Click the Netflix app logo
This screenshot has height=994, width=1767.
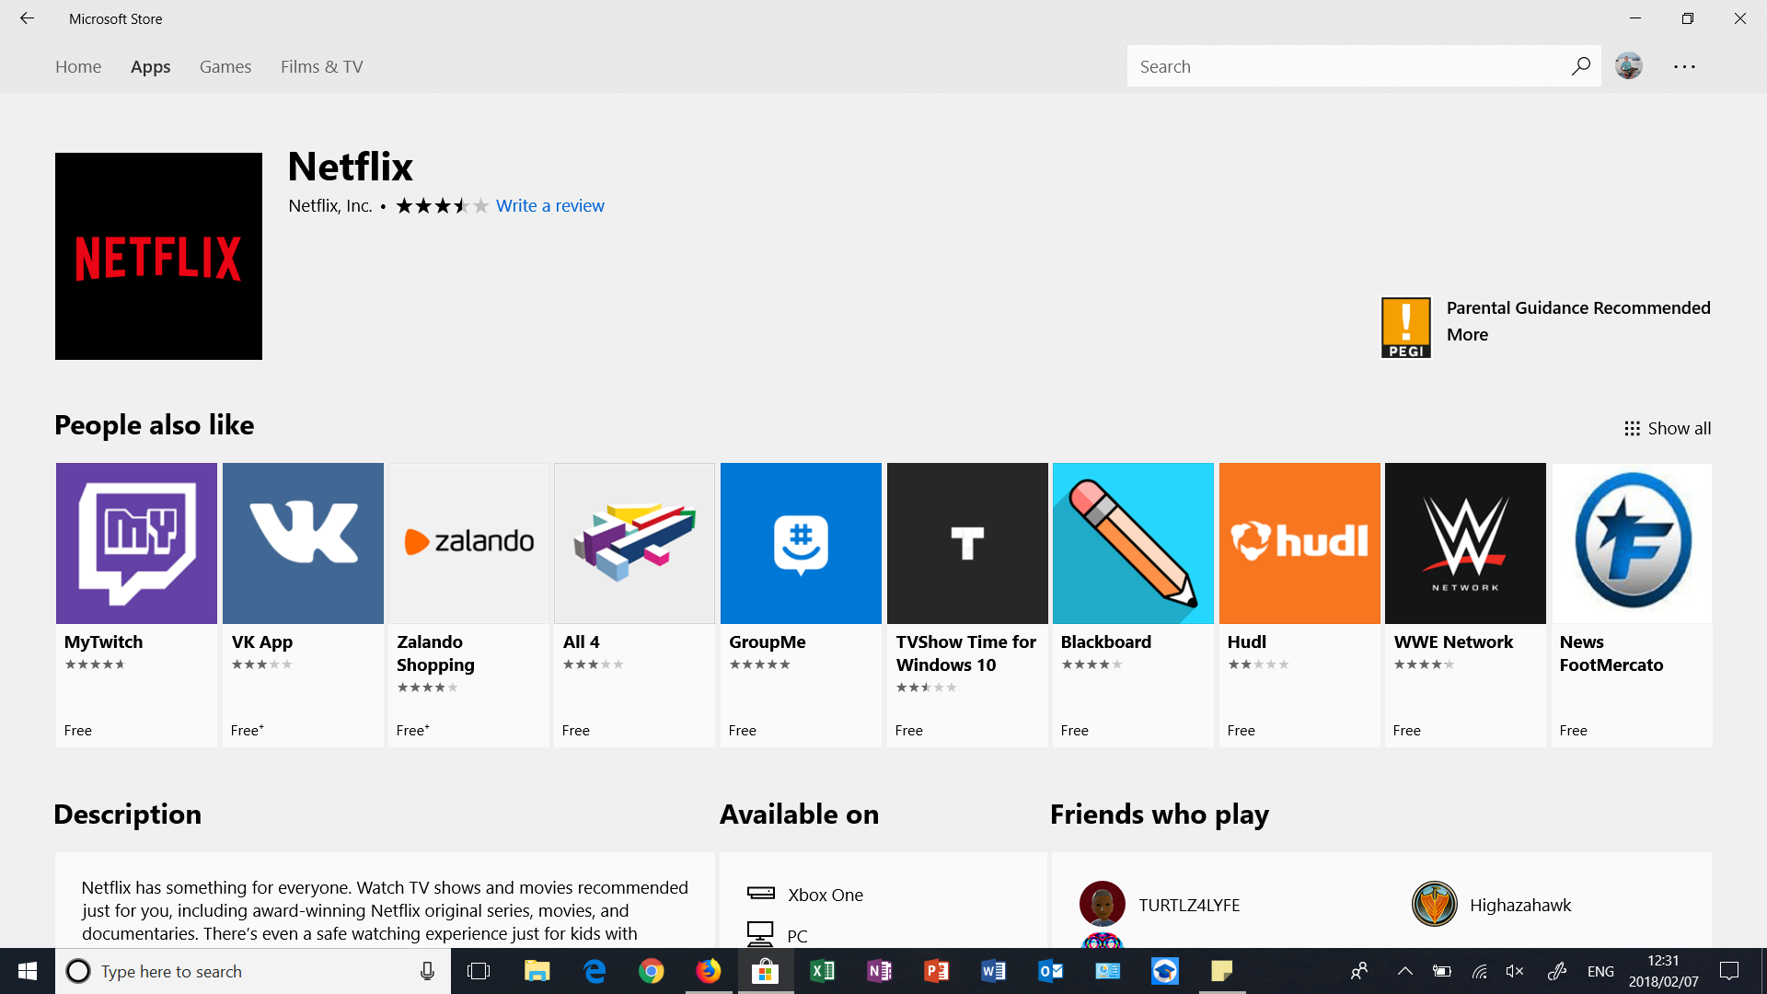(x=158, y=256)
